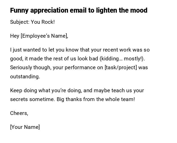The width and height of the screenshot is (177, 143).
Task: Click the "Cheers," sign-off line
Action: coord(19,113)
